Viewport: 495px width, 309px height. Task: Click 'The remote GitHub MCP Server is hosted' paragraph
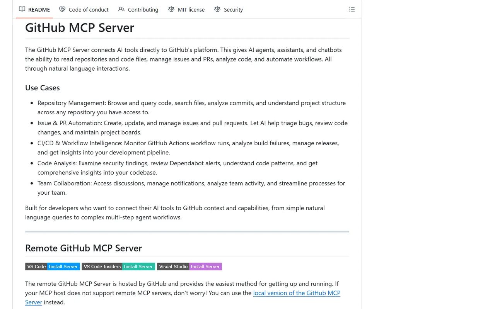click(183, 293)
